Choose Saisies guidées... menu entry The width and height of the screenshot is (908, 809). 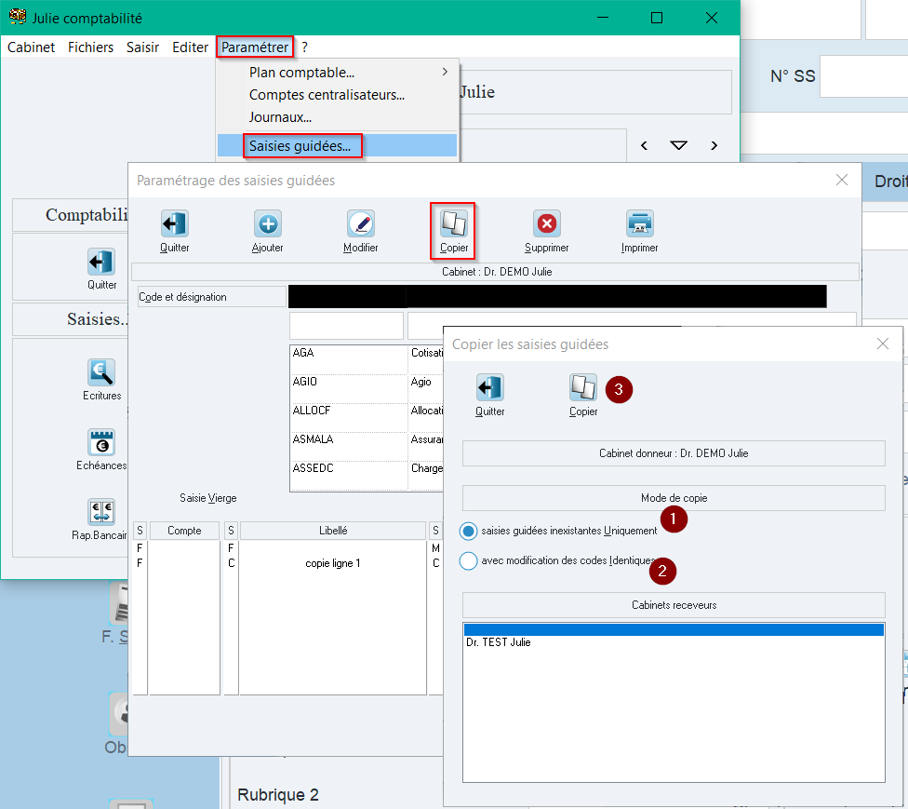tap(337, 145)
